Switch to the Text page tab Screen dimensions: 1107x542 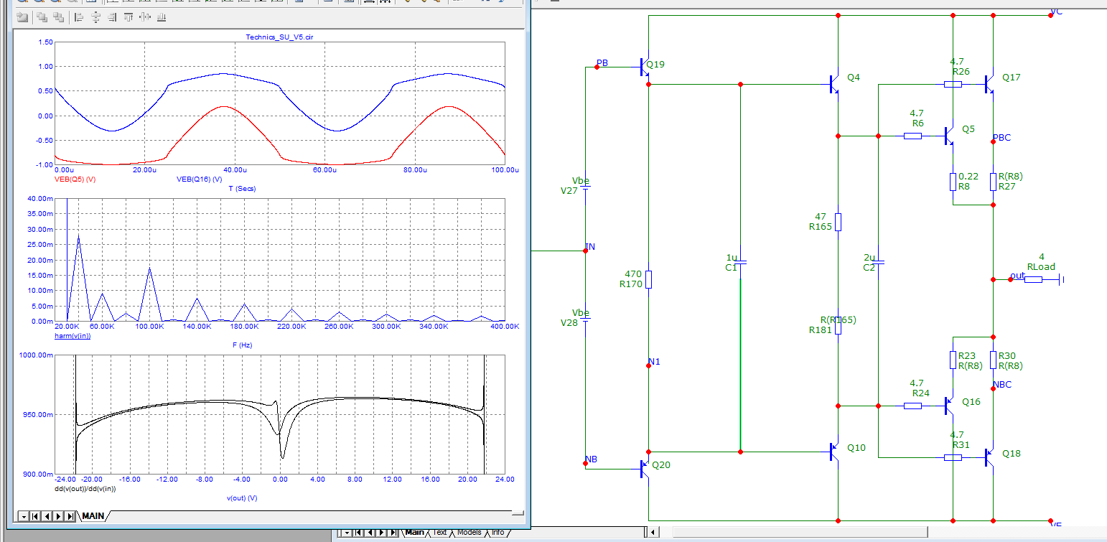[x=440, y=533]
